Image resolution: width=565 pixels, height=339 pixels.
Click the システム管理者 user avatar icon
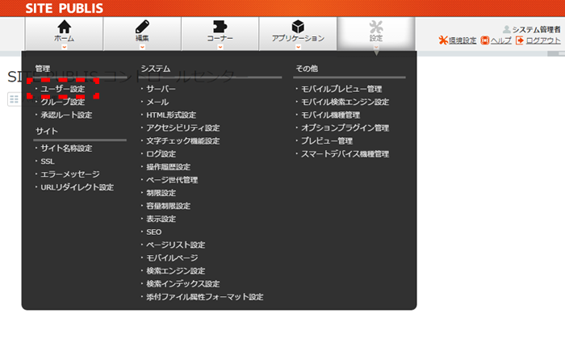pyautogui.click(x=507, y=29)
